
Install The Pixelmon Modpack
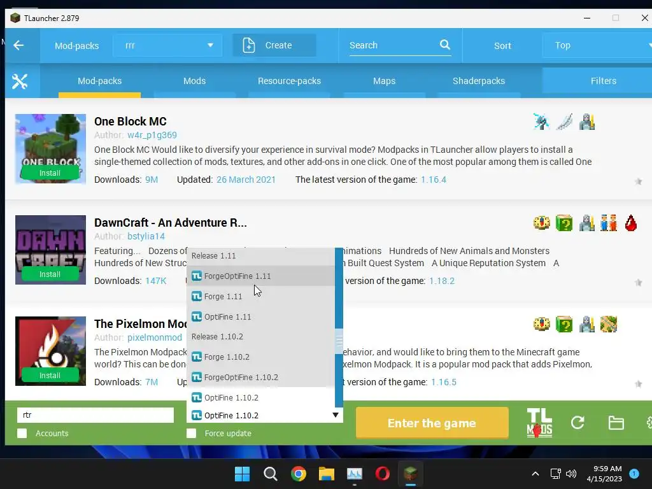50,376
